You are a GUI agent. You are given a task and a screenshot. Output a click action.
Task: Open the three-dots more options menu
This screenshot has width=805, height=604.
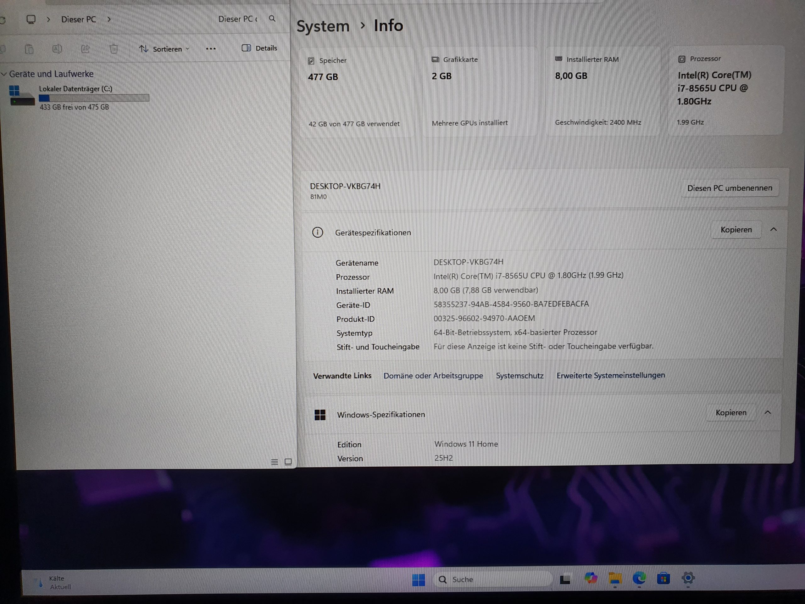click(211, 49)
